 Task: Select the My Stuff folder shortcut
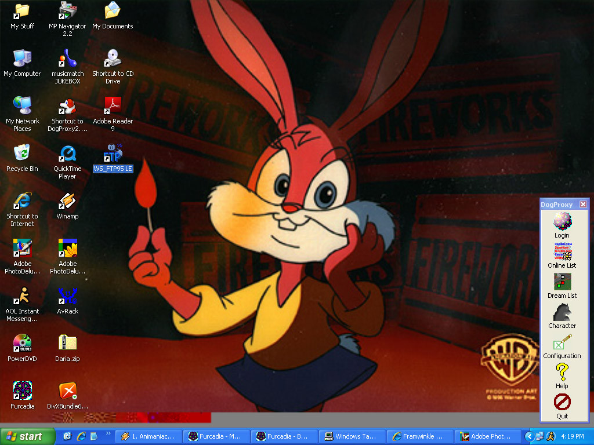[x=23, y=17]
